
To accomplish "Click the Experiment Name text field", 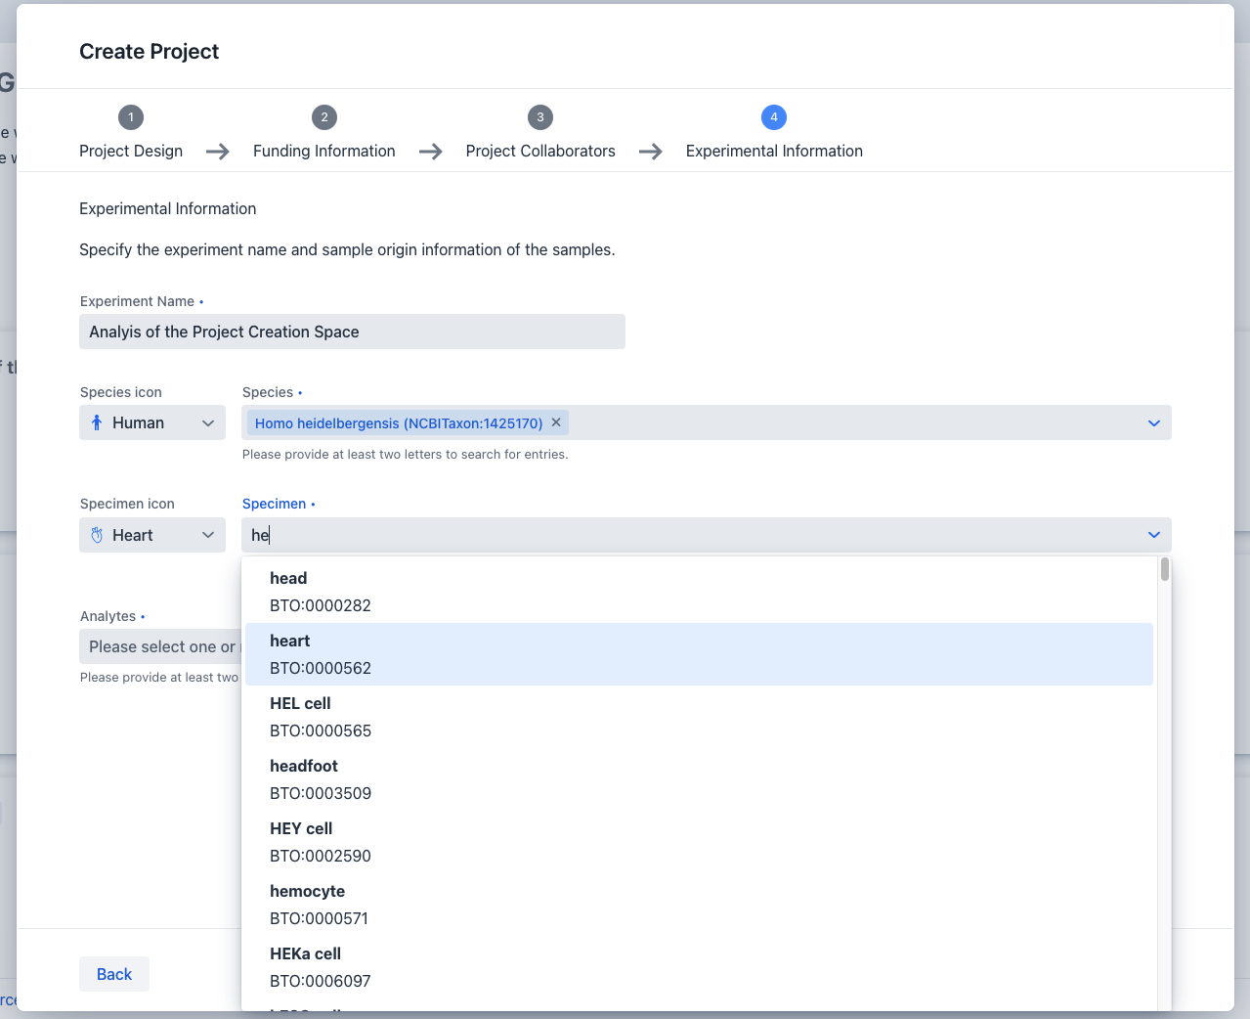I will [x=352, y=332].
